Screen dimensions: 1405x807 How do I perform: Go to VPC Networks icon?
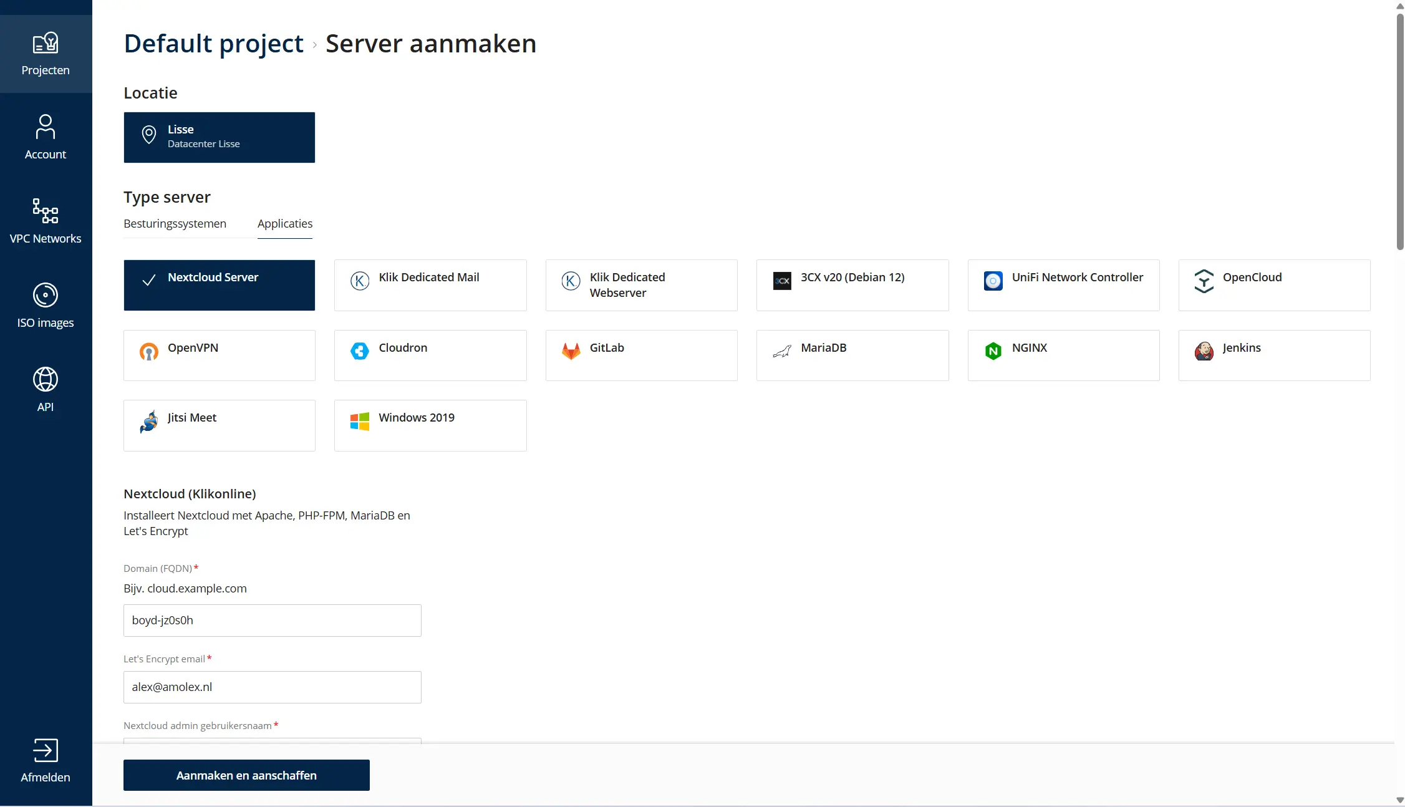46,211
